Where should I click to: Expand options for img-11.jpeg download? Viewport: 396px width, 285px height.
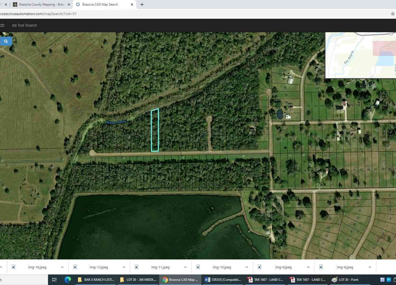(x=185, y=267)
